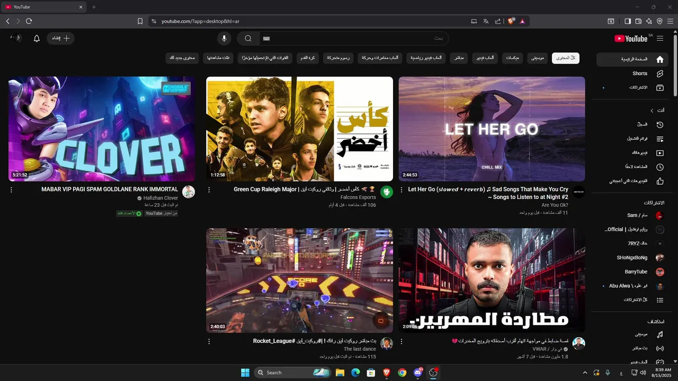The image size is (678, 381).
Task: Click the share icon in address bar
Action: (x=498, y=21)
